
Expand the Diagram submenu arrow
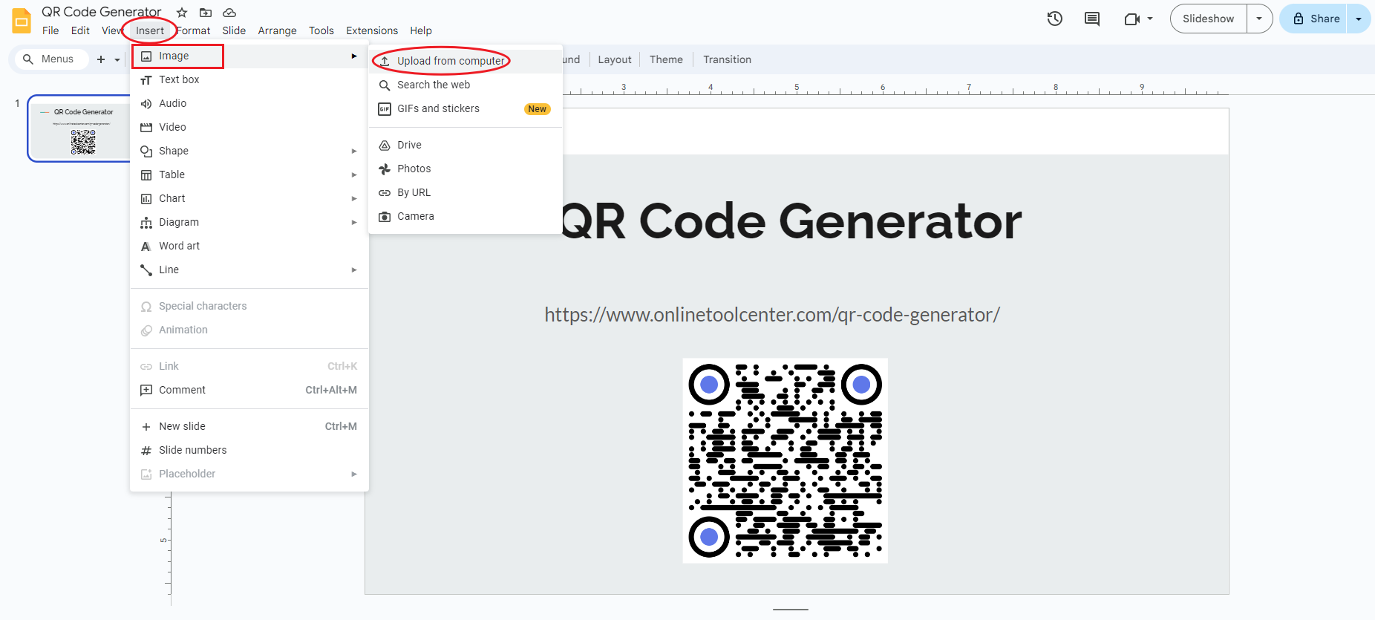[354, 223]
